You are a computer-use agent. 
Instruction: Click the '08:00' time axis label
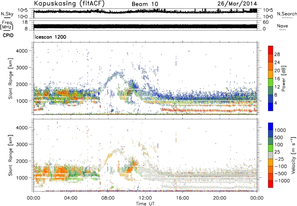108,198
